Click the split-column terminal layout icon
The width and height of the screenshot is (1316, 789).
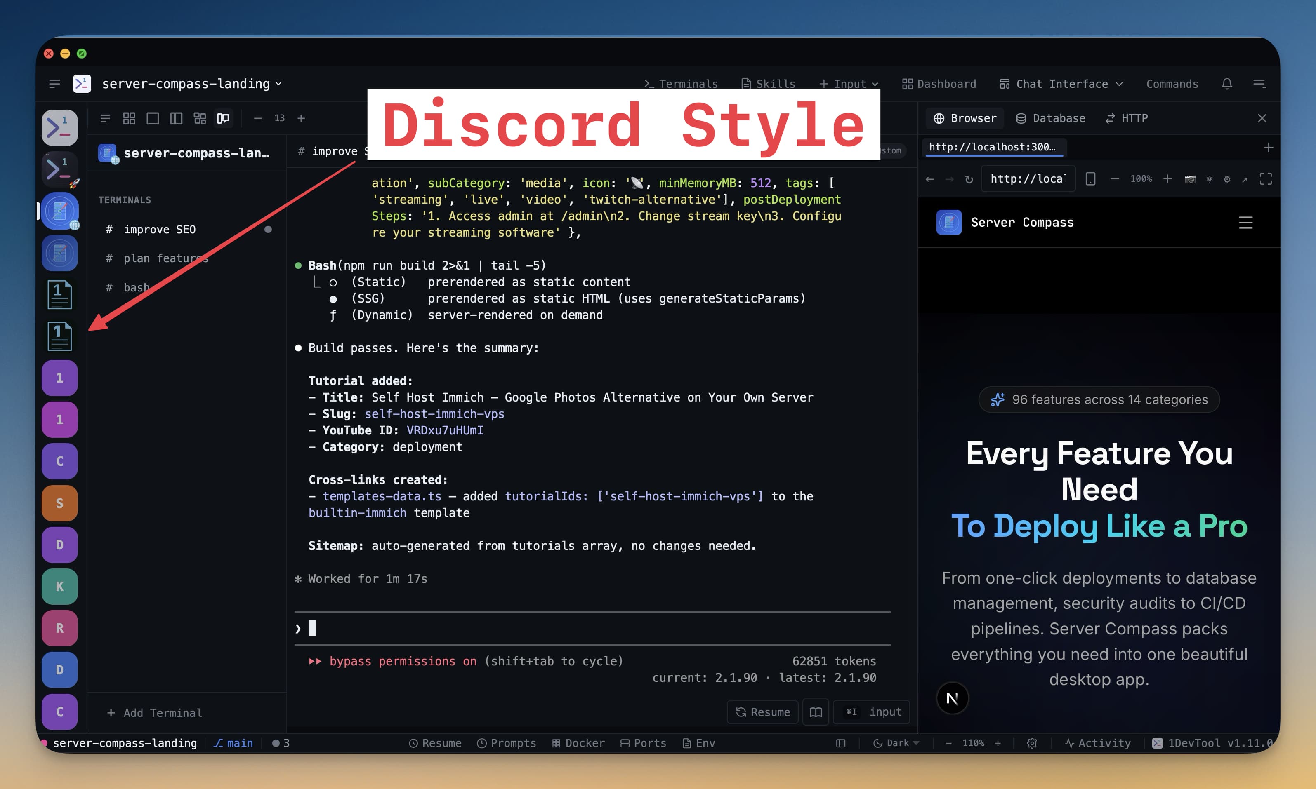pos(176,118)
